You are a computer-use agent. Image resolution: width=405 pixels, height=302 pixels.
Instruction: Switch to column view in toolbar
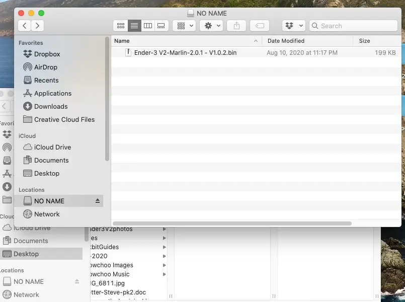pos(148,26)
